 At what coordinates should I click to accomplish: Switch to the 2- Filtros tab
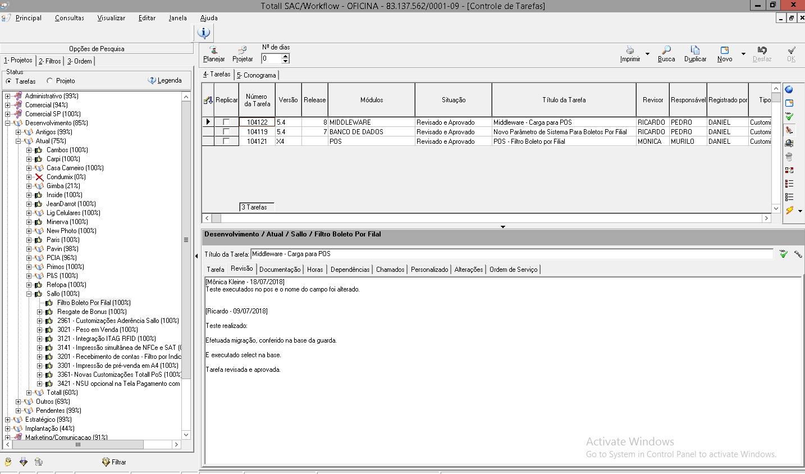[50, 61]
